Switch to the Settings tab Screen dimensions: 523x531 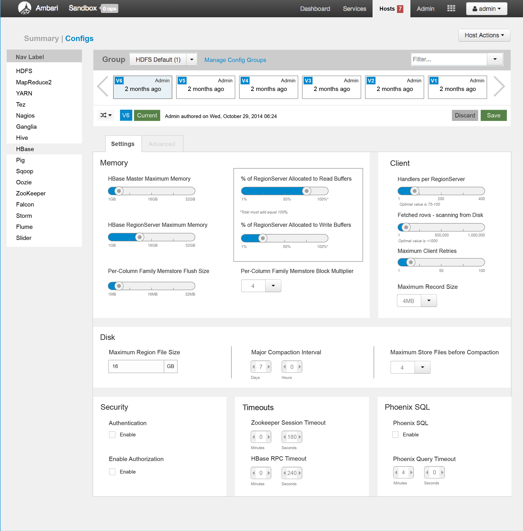123,144
